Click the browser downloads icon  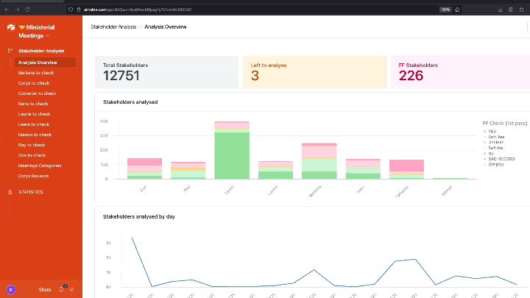point(501,10)
